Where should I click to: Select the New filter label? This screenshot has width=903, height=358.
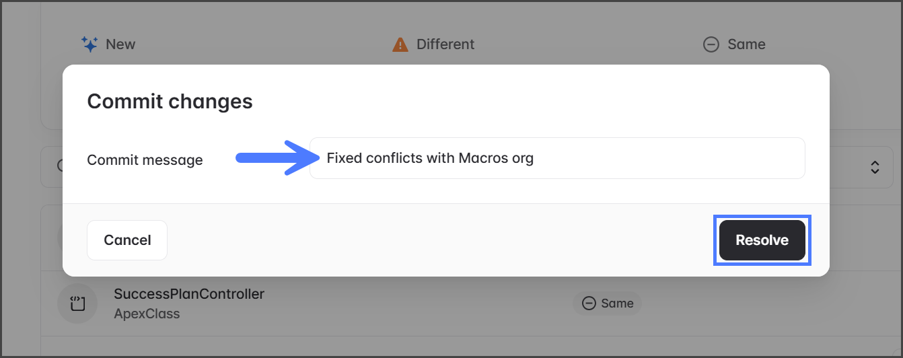120,44
